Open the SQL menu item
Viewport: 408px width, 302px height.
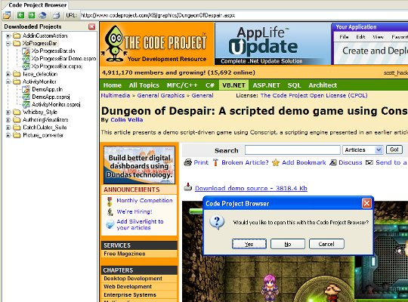click(x=294, y=85)
